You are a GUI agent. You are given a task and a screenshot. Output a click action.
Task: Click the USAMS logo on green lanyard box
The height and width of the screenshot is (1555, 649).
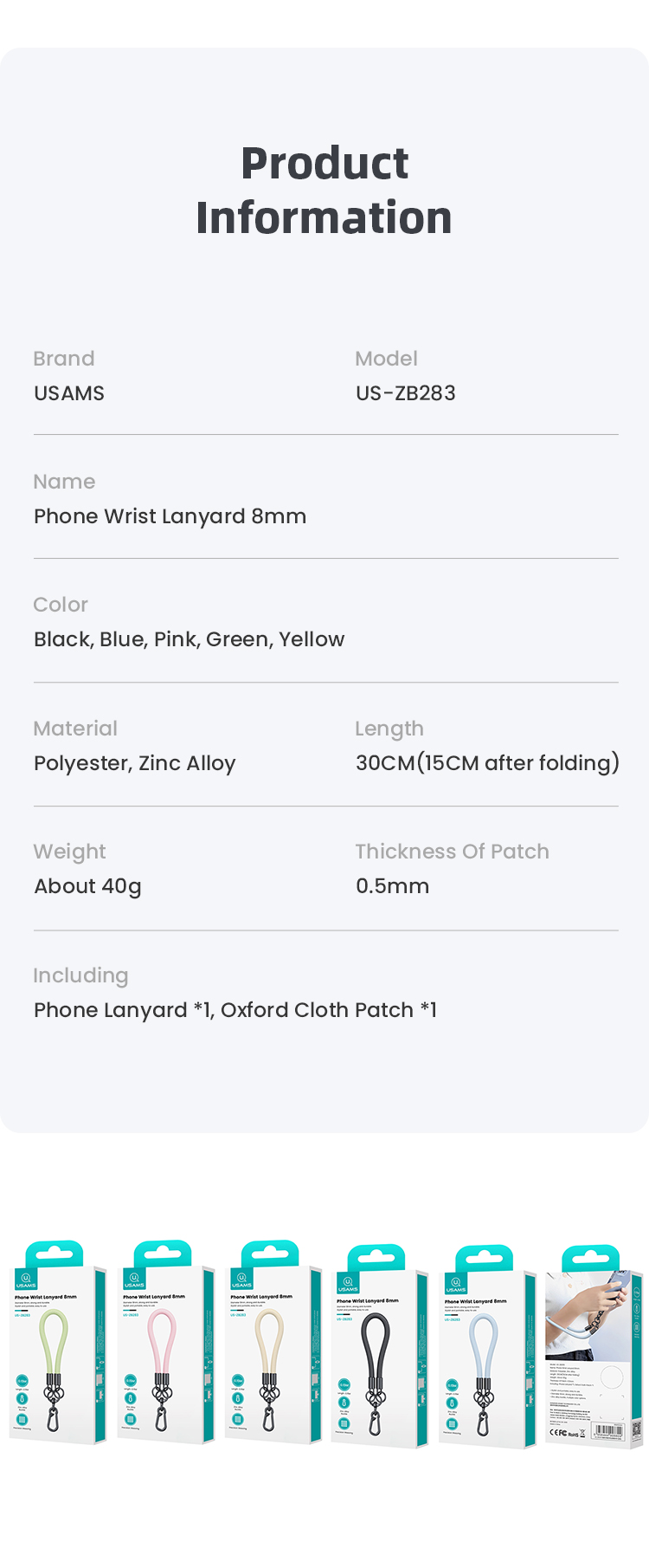(x=26, y=1280)
